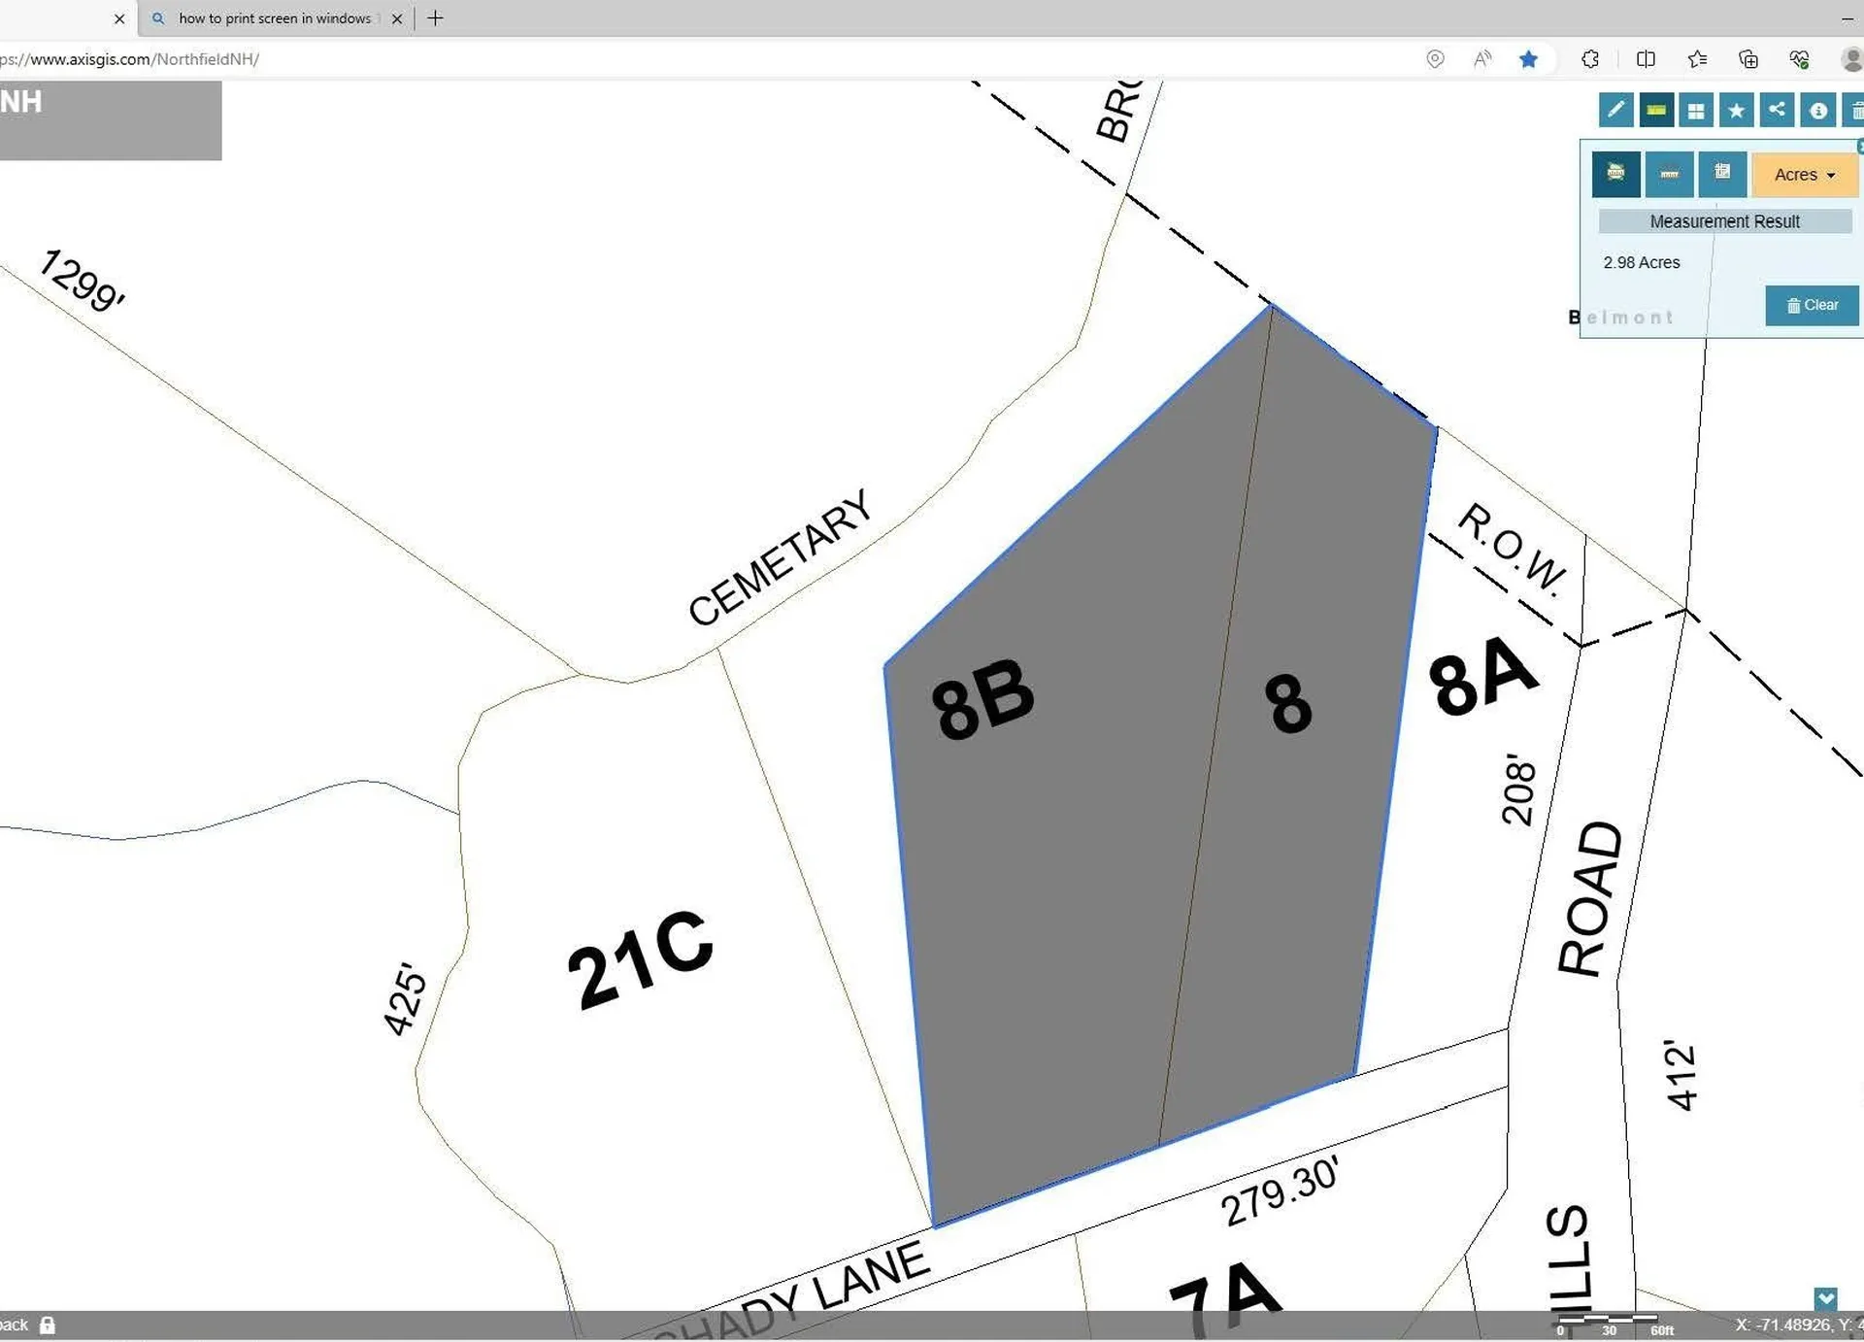Screen dimensions: 1864x1342
Task: Toggle read aloud for the page
Action: coord(1482,59)
